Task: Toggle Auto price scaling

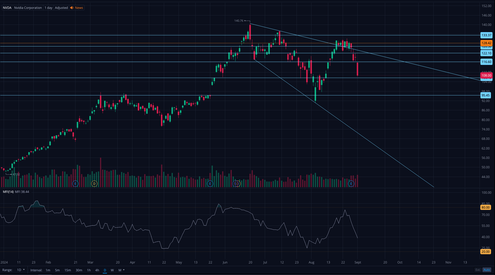Action: click(x=487, y=270)
